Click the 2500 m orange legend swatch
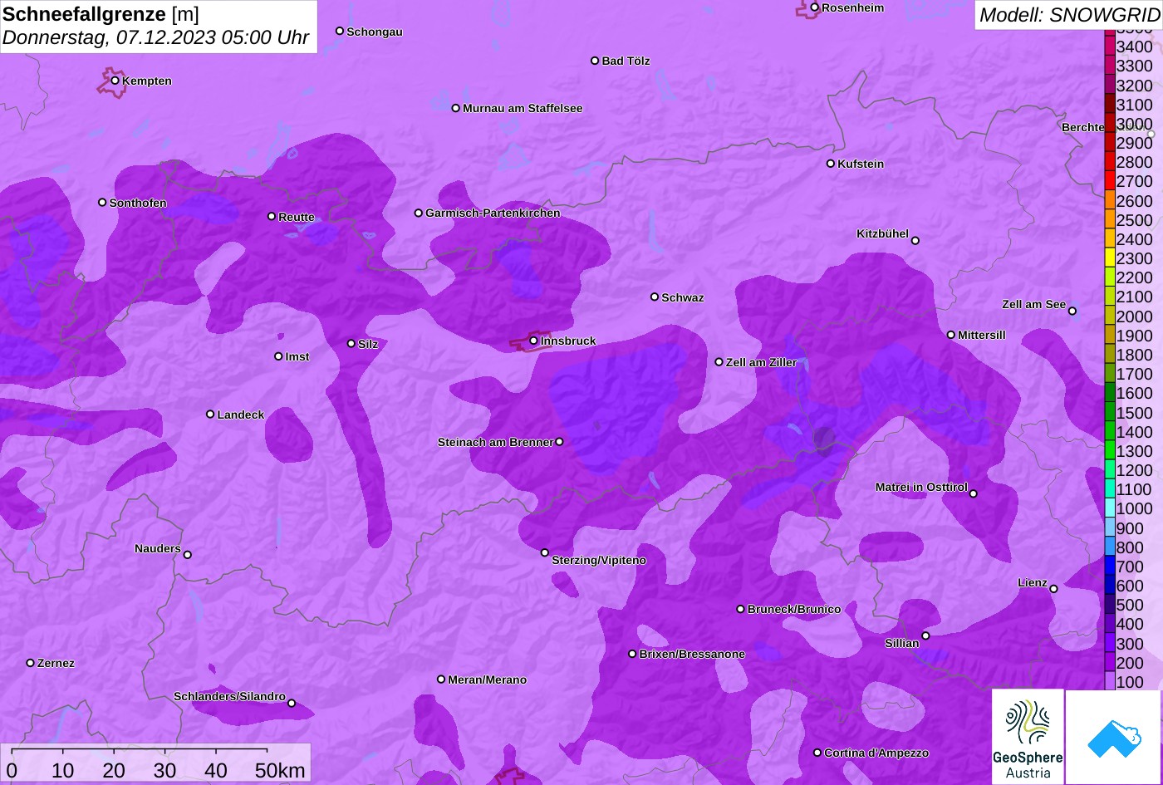 point(1110,220)
